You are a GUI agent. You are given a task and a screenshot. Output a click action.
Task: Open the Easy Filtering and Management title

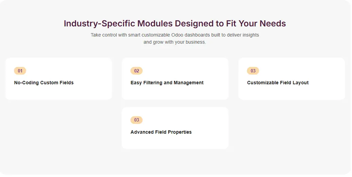[x=167, y=83]
